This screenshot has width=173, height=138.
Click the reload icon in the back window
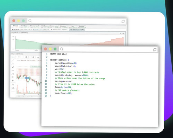(x=123, y=21)
